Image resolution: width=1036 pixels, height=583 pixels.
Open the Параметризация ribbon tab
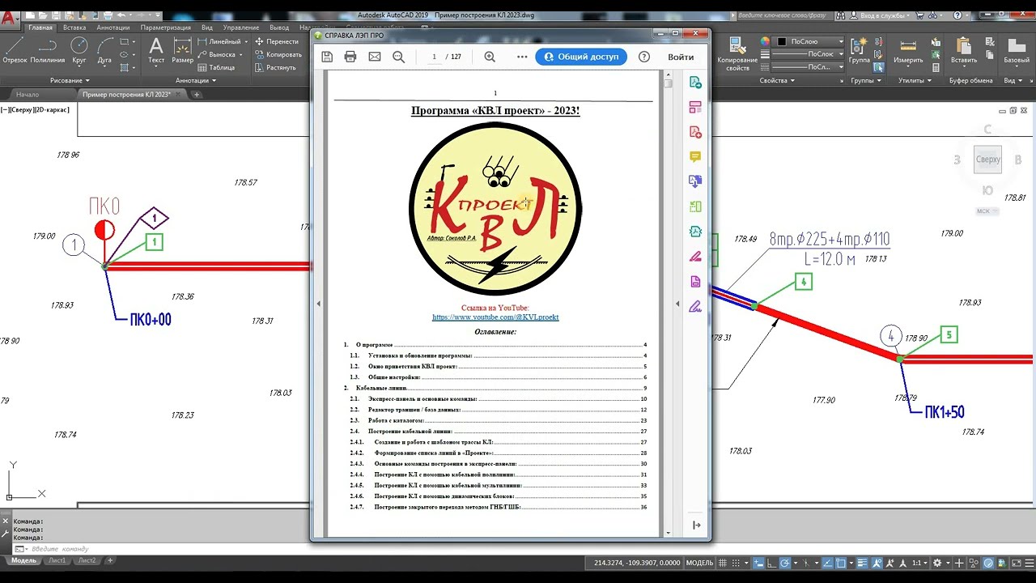[165, 28]
